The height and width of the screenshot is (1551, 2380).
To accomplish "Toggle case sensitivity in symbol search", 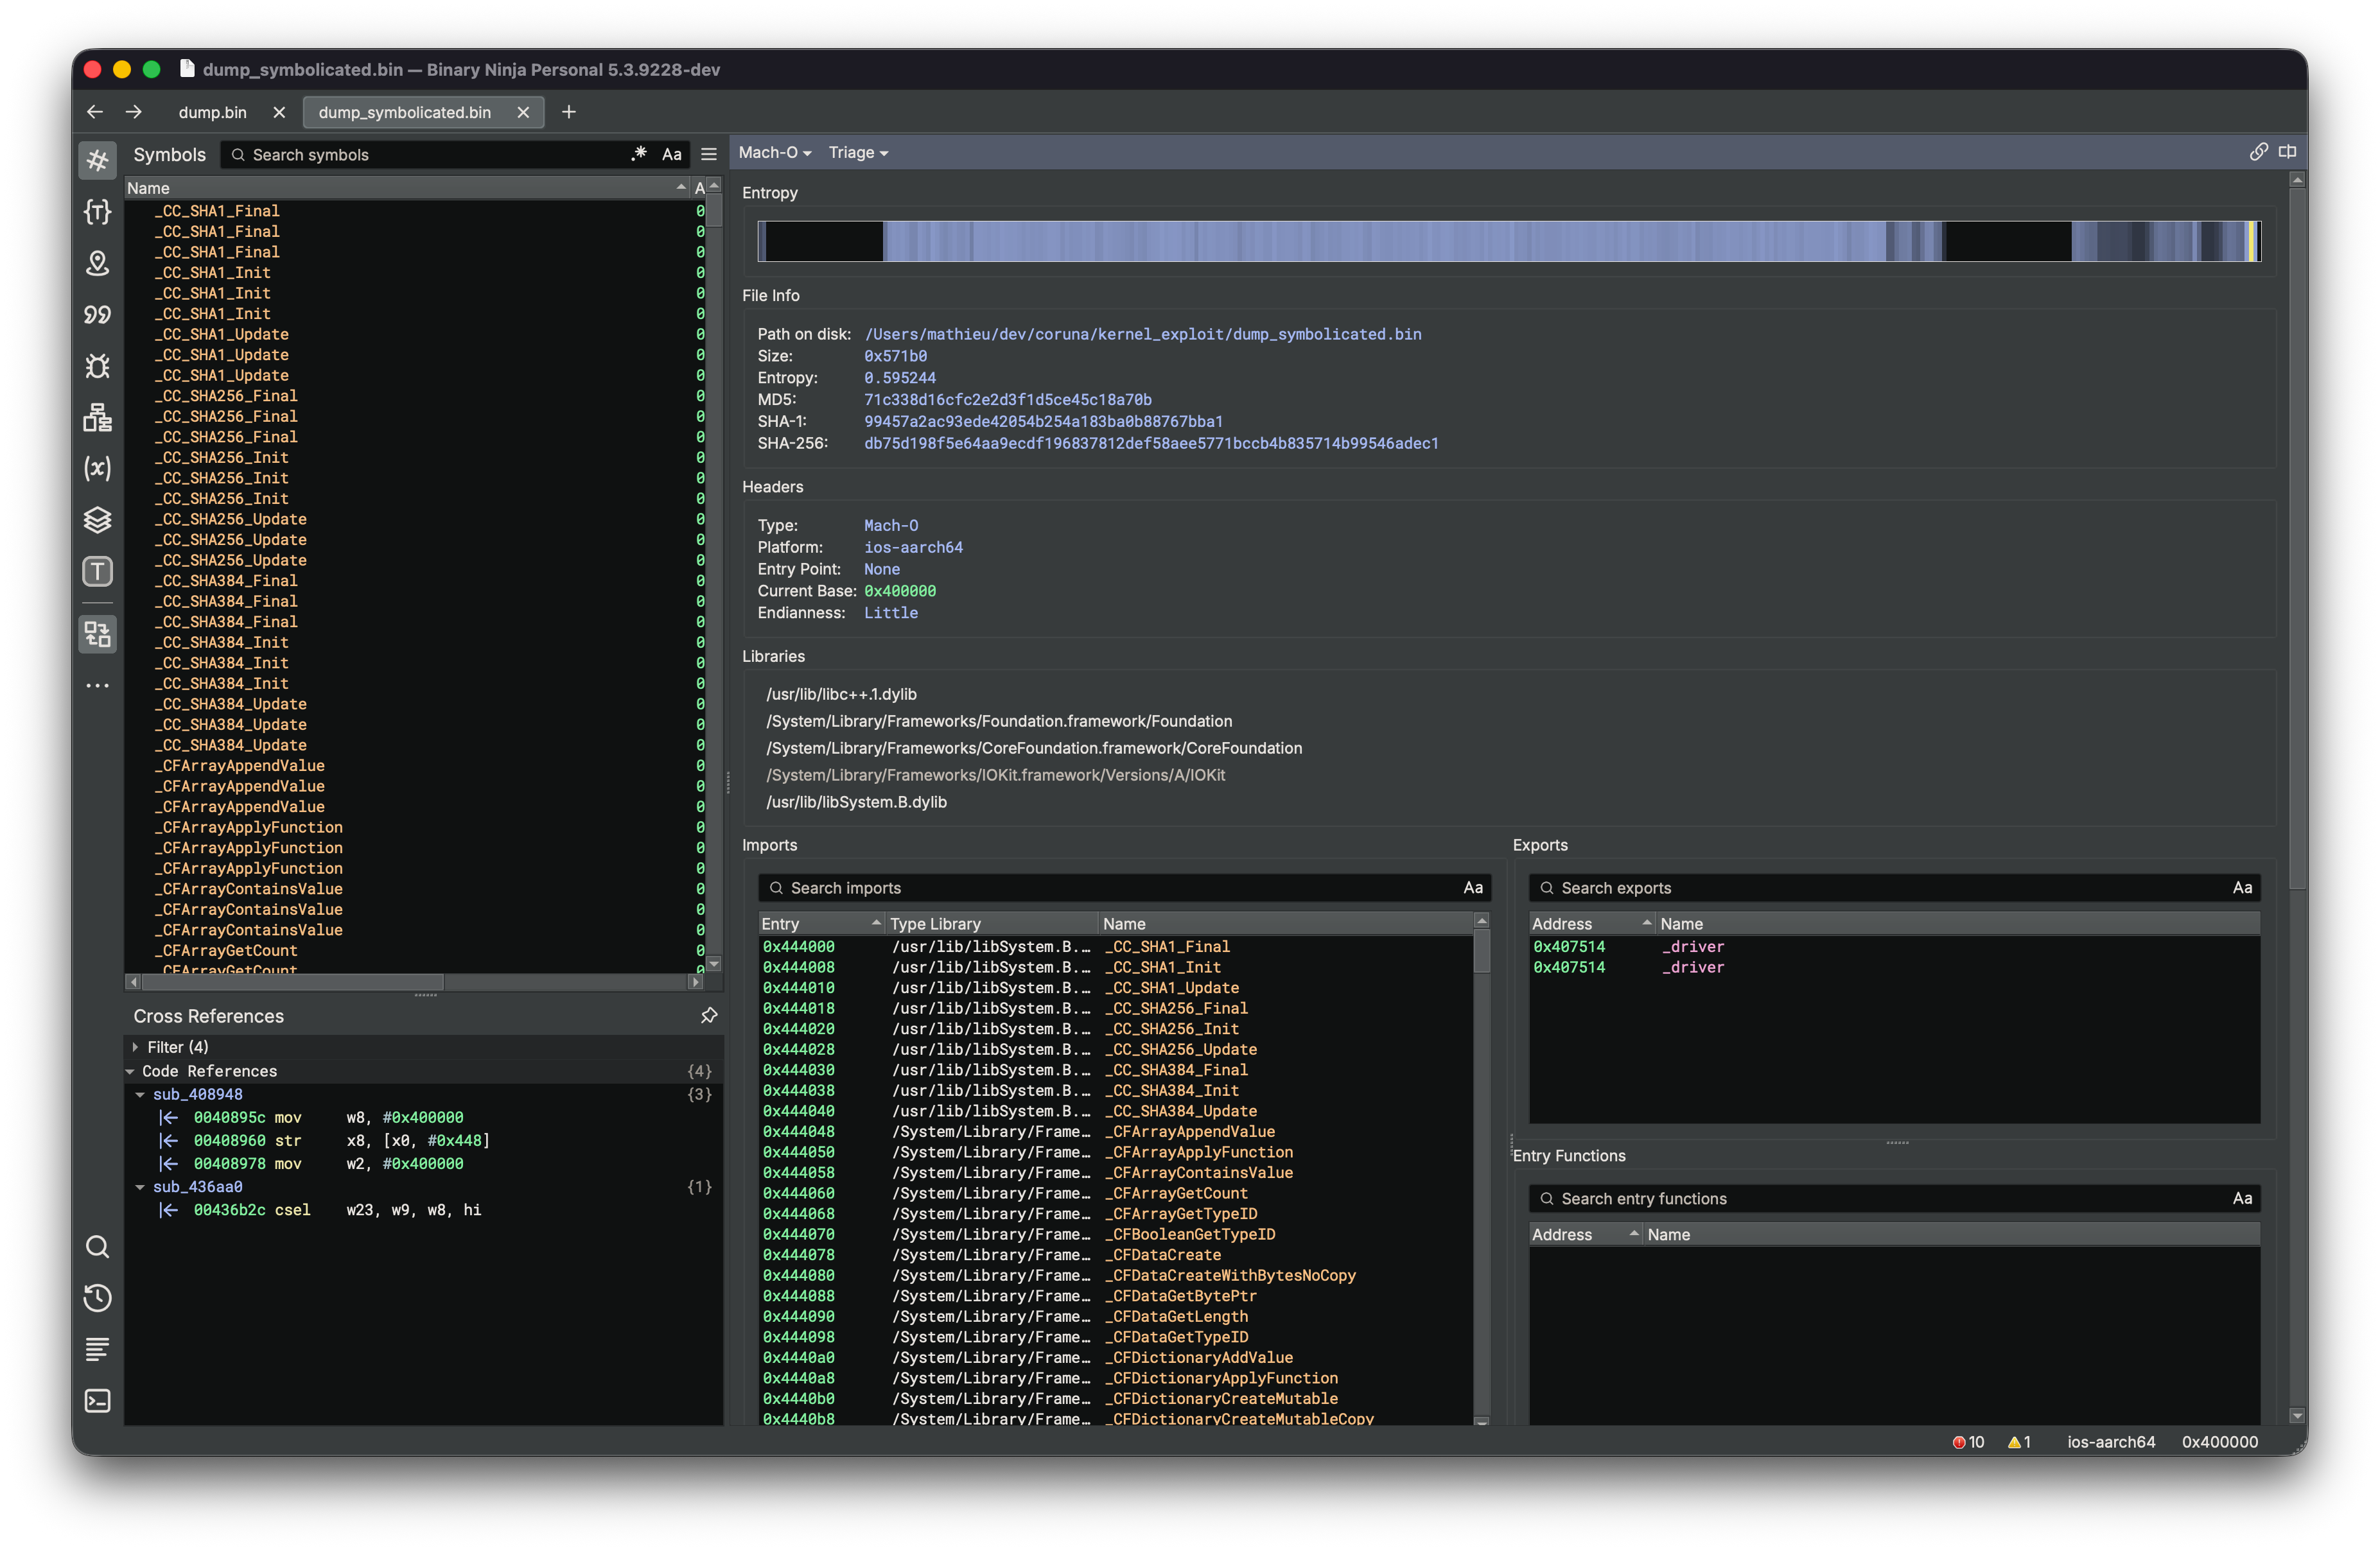I will tap(672, 154).
